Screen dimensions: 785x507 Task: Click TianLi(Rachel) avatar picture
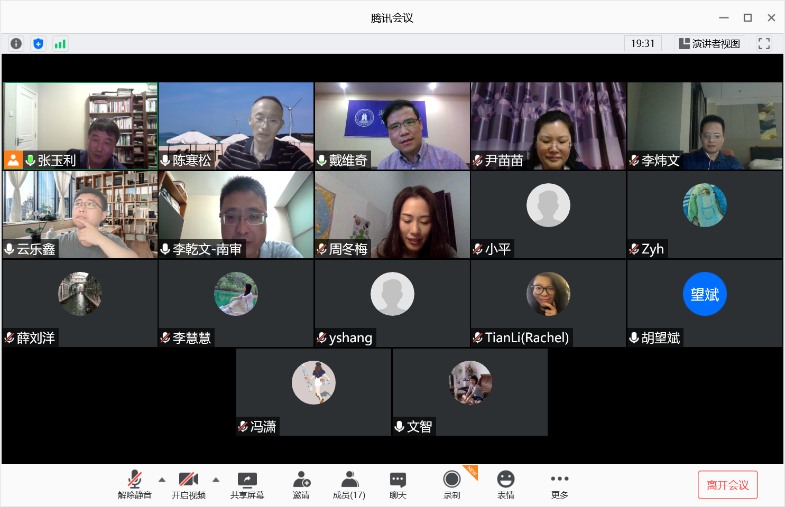coord(548,294)
